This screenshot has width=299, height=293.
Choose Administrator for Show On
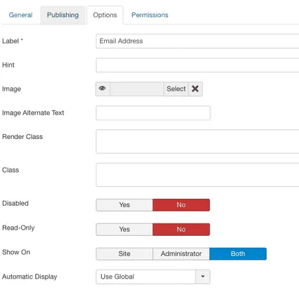pos(181,254)
